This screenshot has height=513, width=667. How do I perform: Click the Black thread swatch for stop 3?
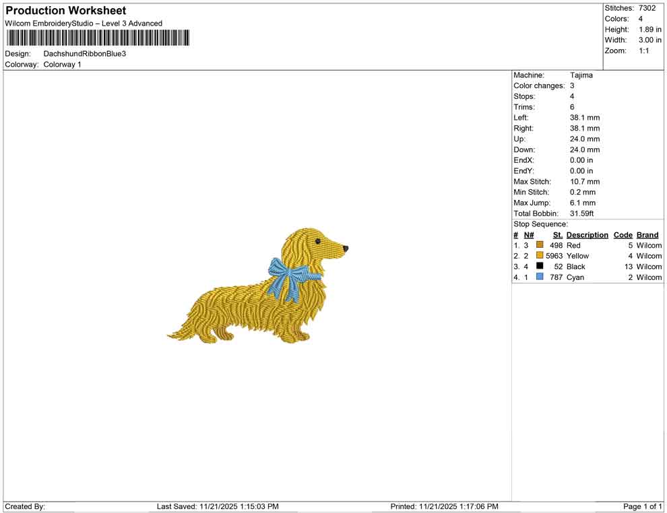[538, 267]
